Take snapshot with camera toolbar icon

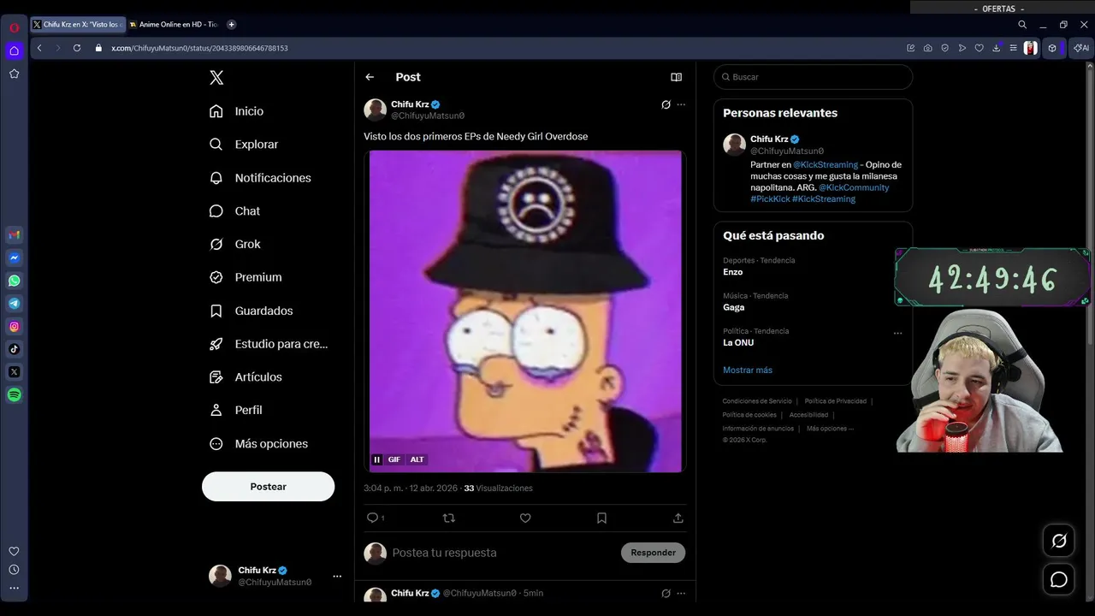pos(928,48)
